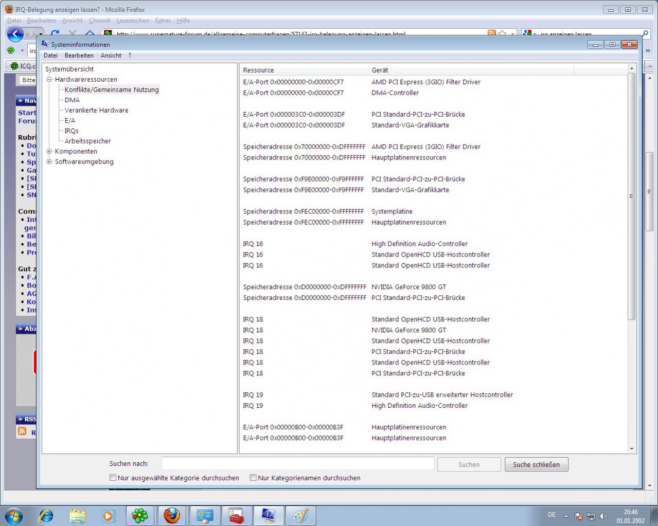Image resolution: width=658 pixels, height=526 pixels.
Task: Open Windows Media Player taskbar icon
Action: (x=109, y=516)
